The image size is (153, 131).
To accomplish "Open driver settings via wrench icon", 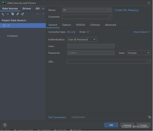I will coord(18,14).
